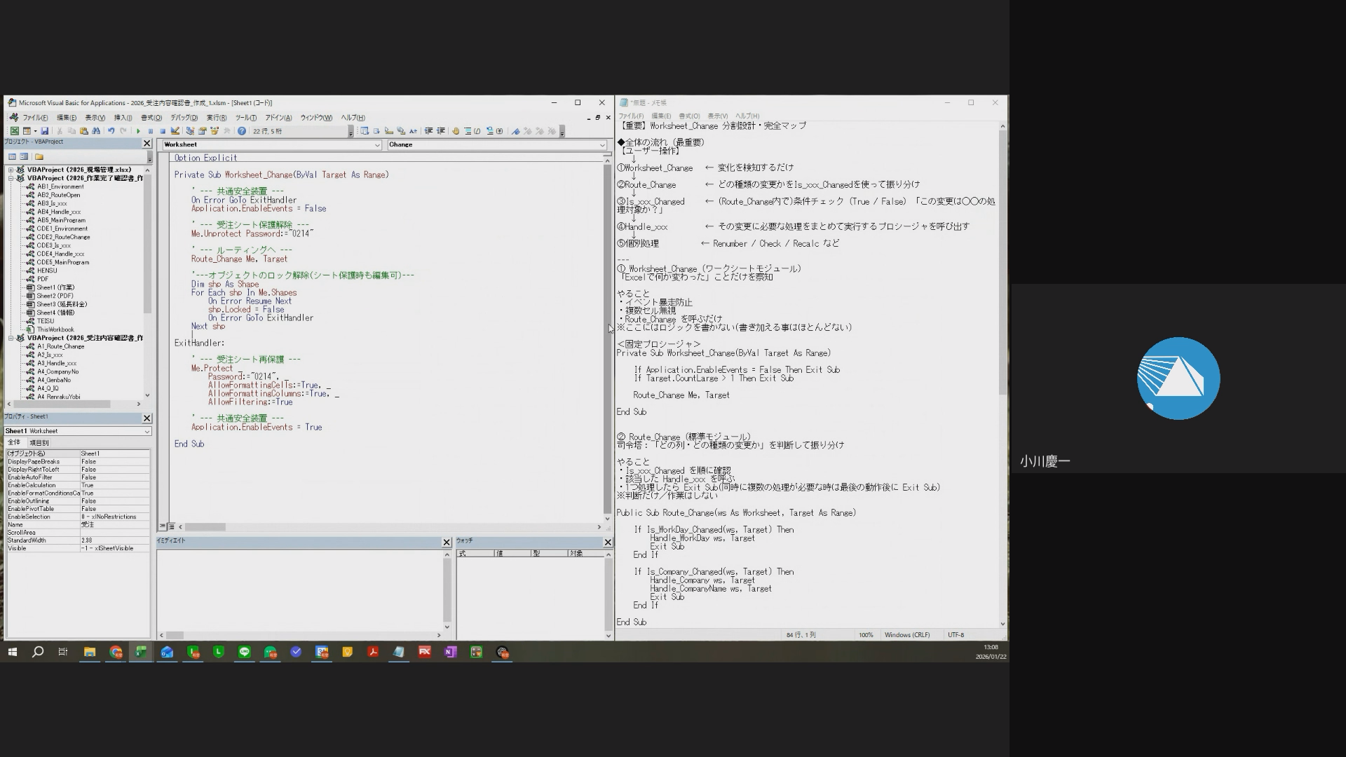This screenshot has height=757, width=1346.
Task: Click the Reset stop icon
Action: tap(163, 131)
